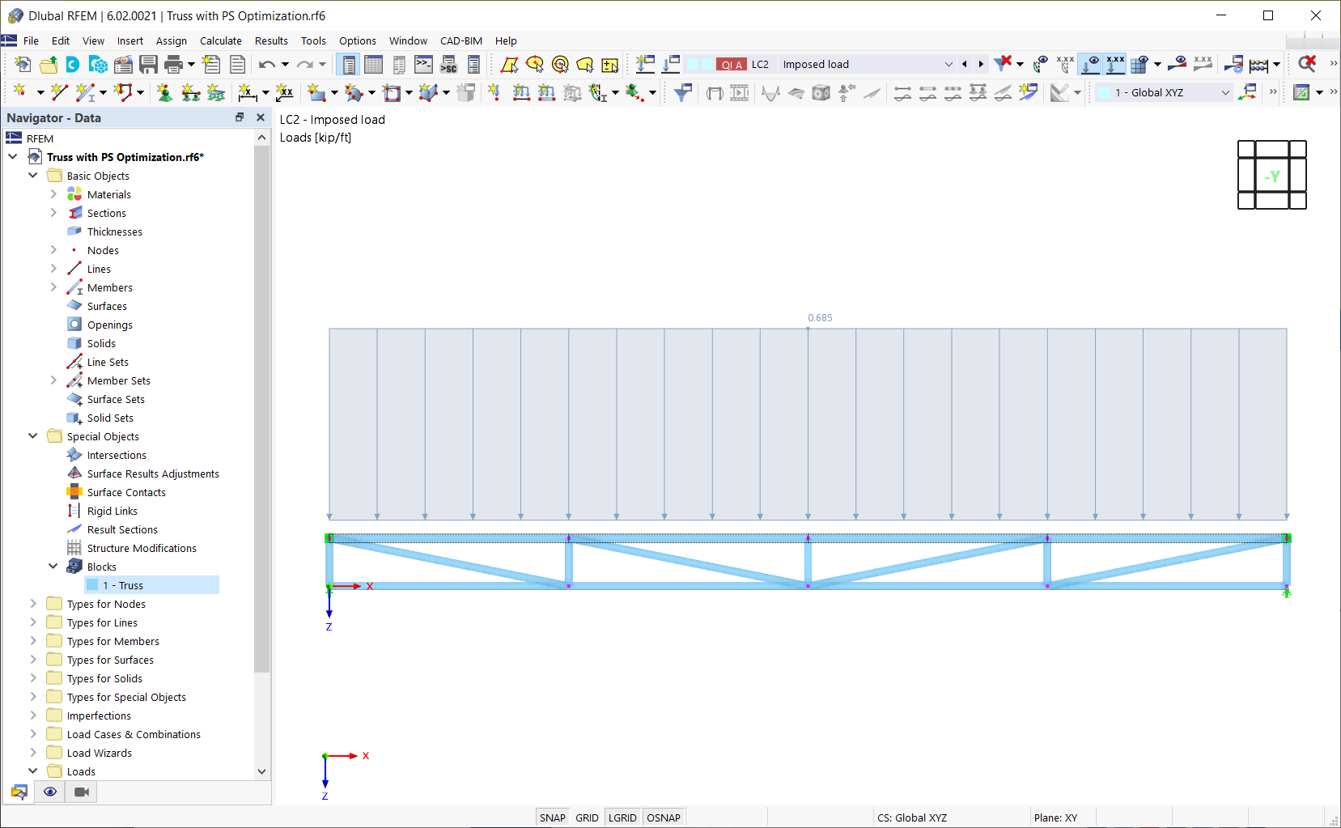Collapse the Basic Objects folder
This screenshot has width=1341, height=828.
pyautogui.click(x=33, y=176)
